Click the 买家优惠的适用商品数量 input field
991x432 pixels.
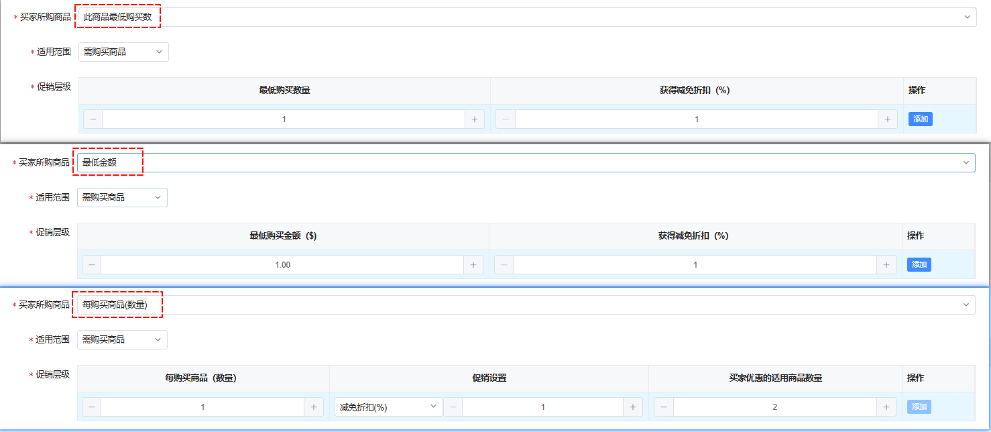[x=775, y=407]
